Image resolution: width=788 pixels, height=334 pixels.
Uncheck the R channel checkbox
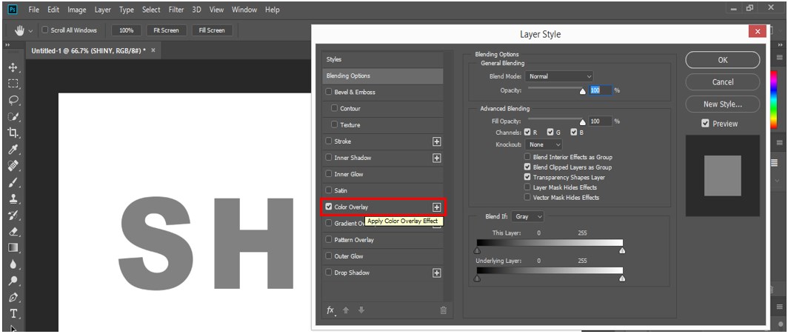(527, 132)
